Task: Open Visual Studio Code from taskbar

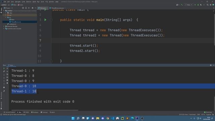Action: tap(113, 118)
